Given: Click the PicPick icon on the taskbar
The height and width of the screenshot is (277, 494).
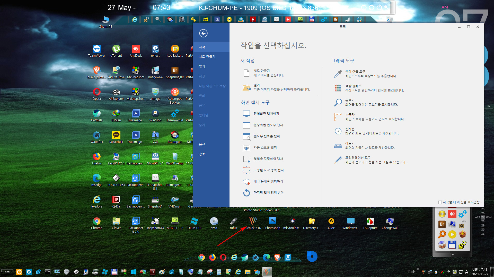Looking at the screenshot, I should coord(267,272).
